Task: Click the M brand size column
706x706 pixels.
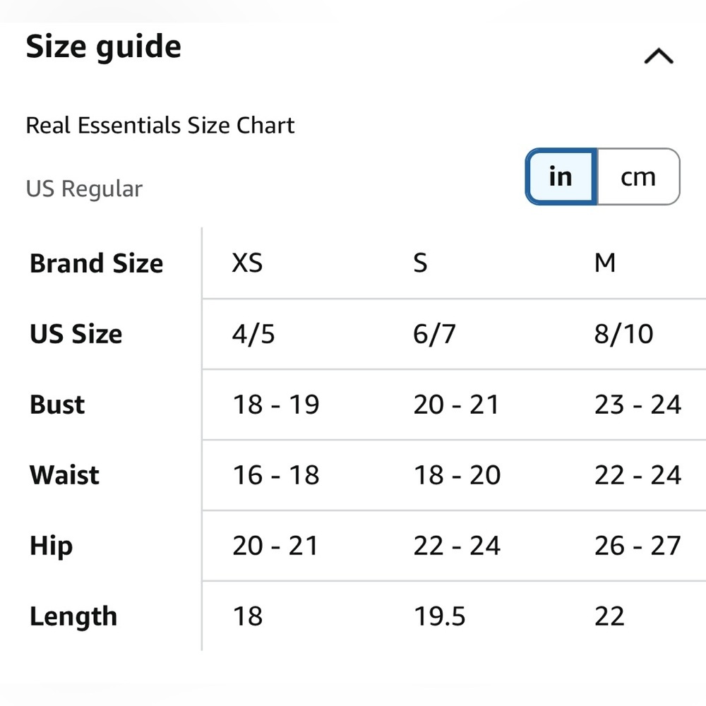Action: click(605, 263)
